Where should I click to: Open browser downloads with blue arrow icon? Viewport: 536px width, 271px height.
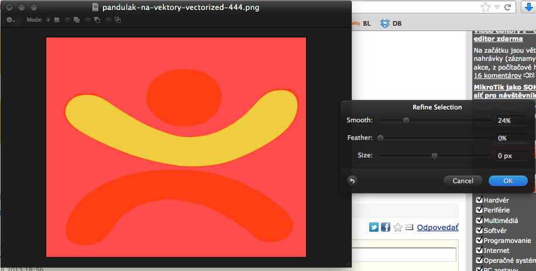[529, 7]
